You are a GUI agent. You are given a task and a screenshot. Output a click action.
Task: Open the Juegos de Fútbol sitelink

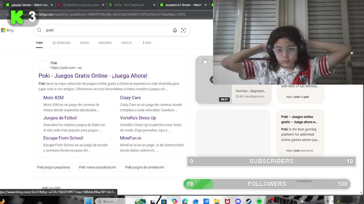60,118
